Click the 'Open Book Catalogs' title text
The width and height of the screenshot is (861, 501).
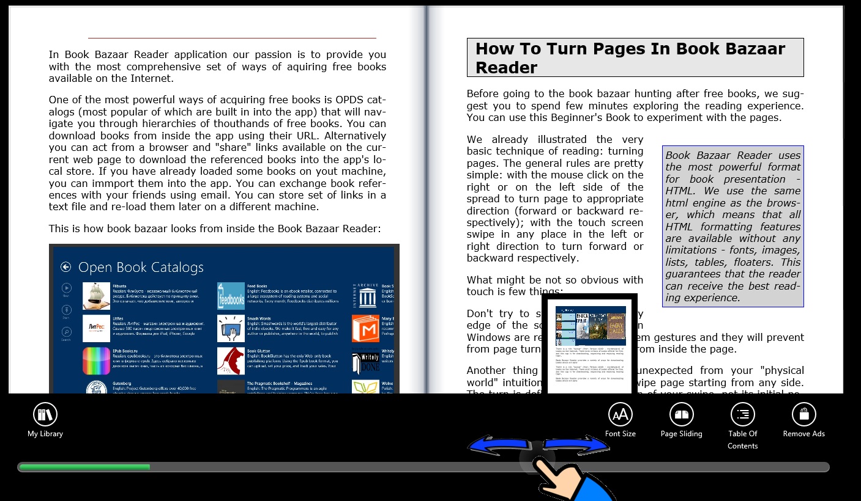tap(141, 267)
